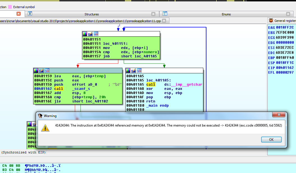Viewport: 296px width, 173px height.
Task: Click the edit icon on loc_4011A5 block
Action: (x=134, y=71)
